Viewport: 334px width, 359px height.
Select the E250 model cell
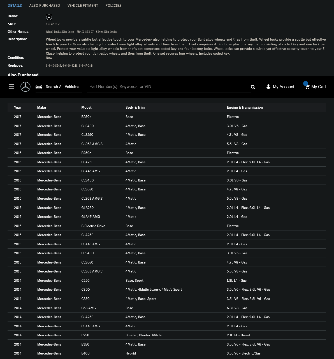coord(85,335)
